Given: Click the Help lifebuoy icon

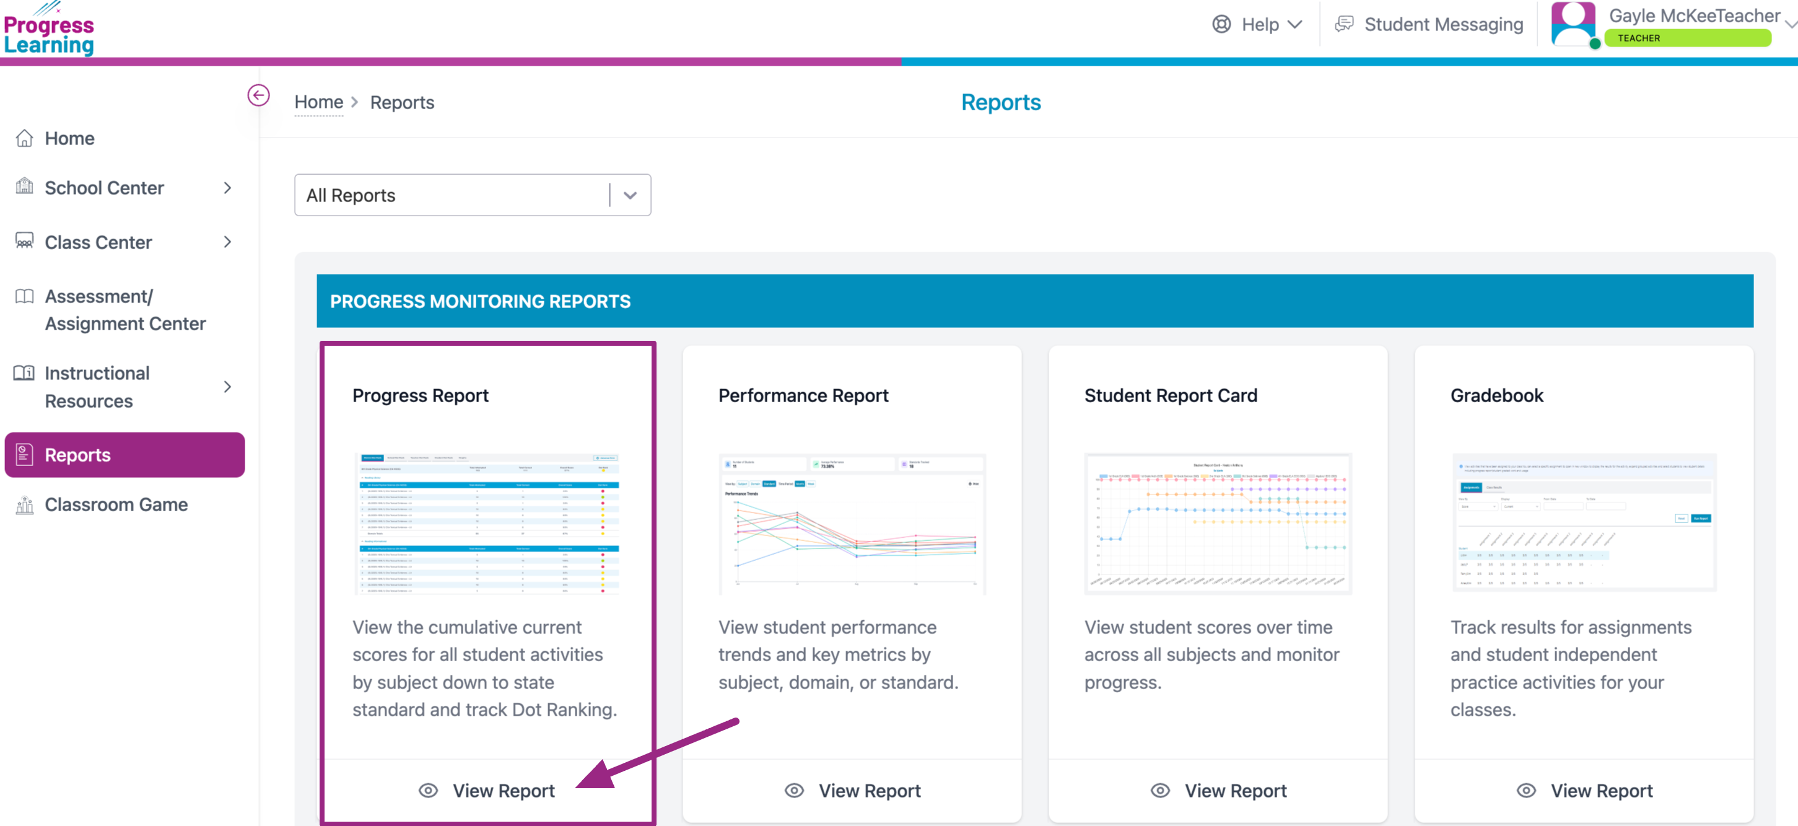Looking at the screenshot, I should tap(1221, 24).
